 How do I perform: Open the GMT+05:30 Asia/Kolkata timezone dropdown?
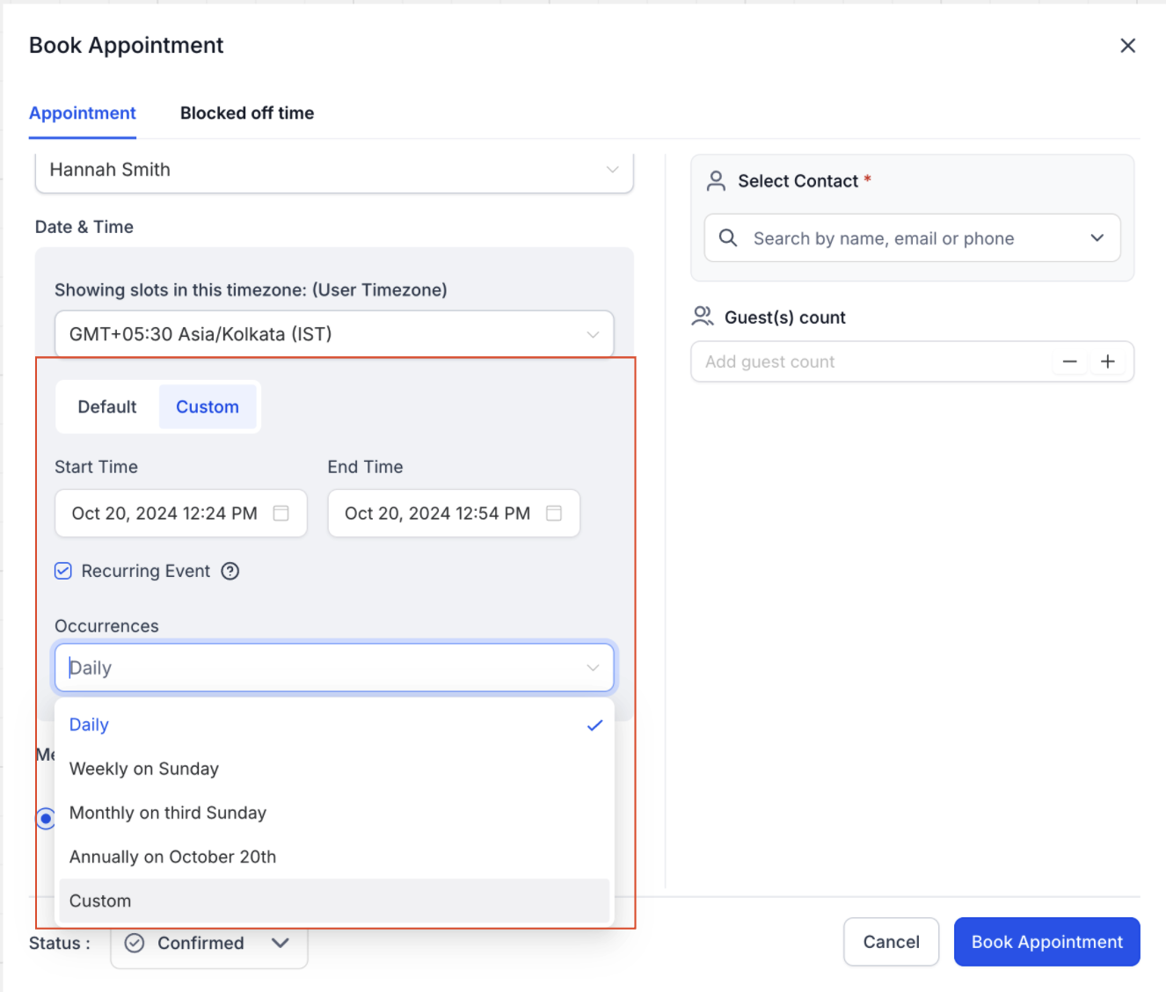tap(334, 334)
